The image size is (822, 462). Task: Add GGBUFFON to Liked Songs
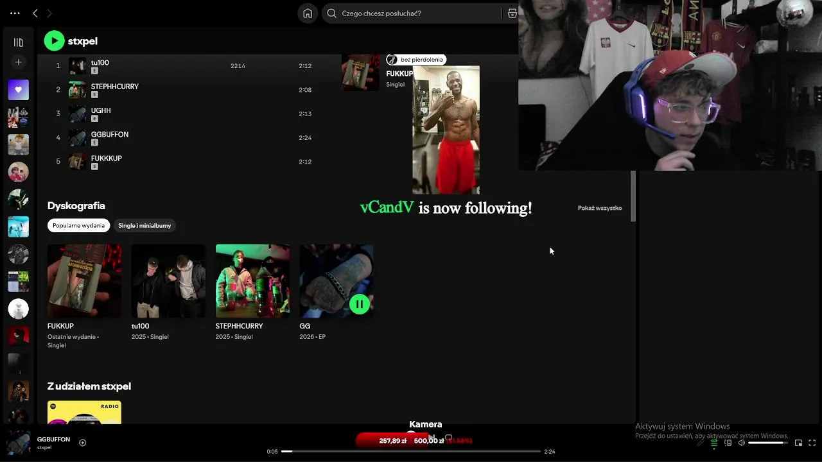point(82,443)
